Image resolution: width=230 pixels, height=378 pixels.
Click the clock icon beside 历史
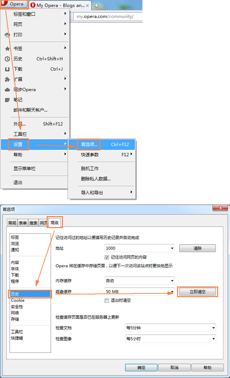click(7, 59)
